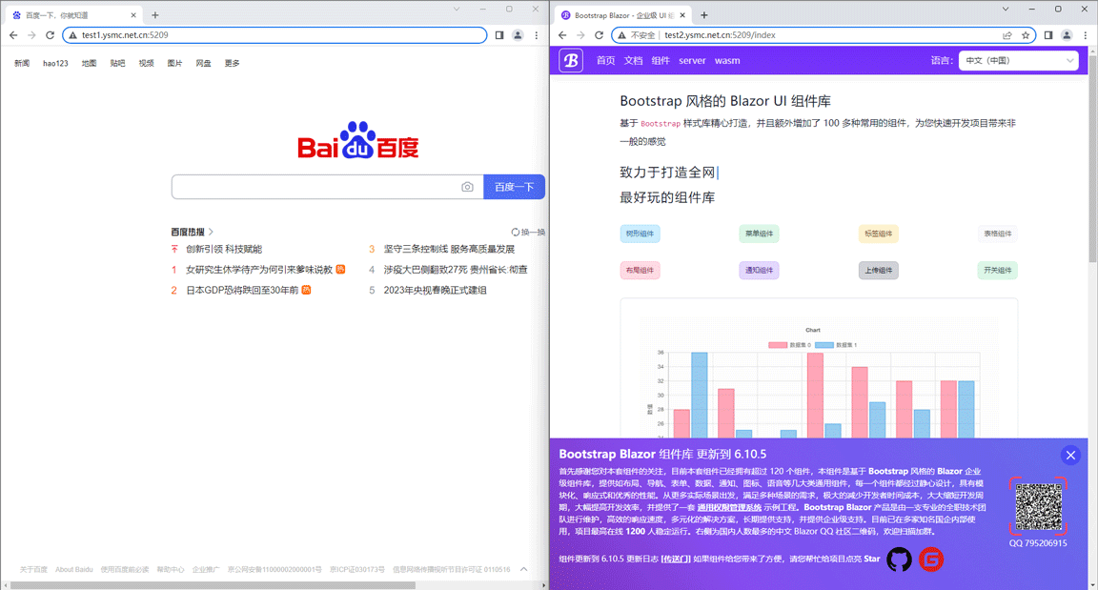1098x590 pixels.
Task: Open new tab in the Baidu window
Action: point(155,14)
